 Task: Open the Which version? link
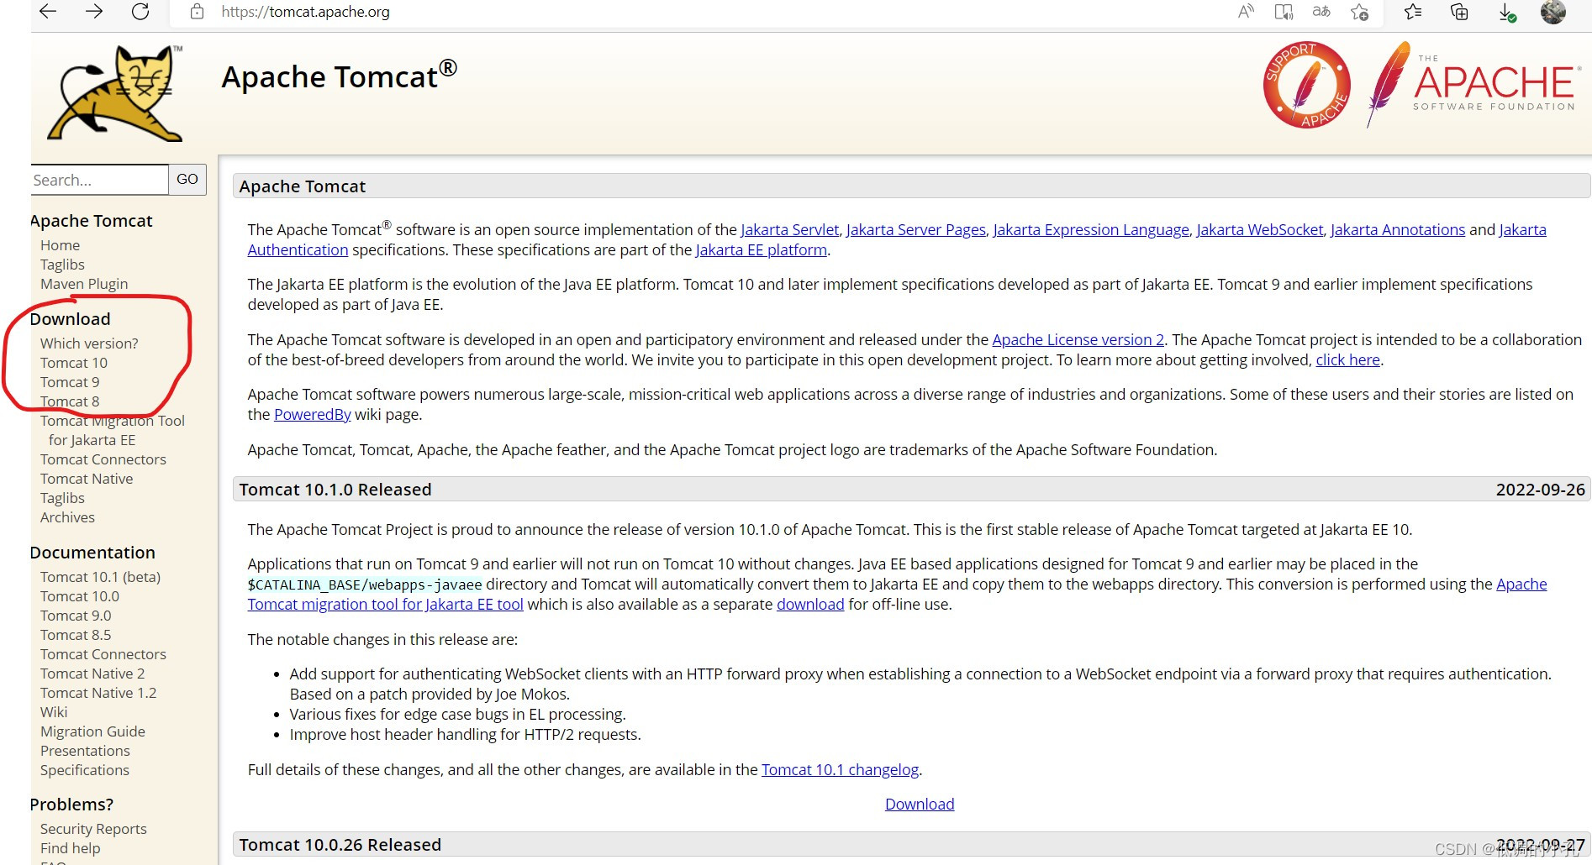coord(89,343)
